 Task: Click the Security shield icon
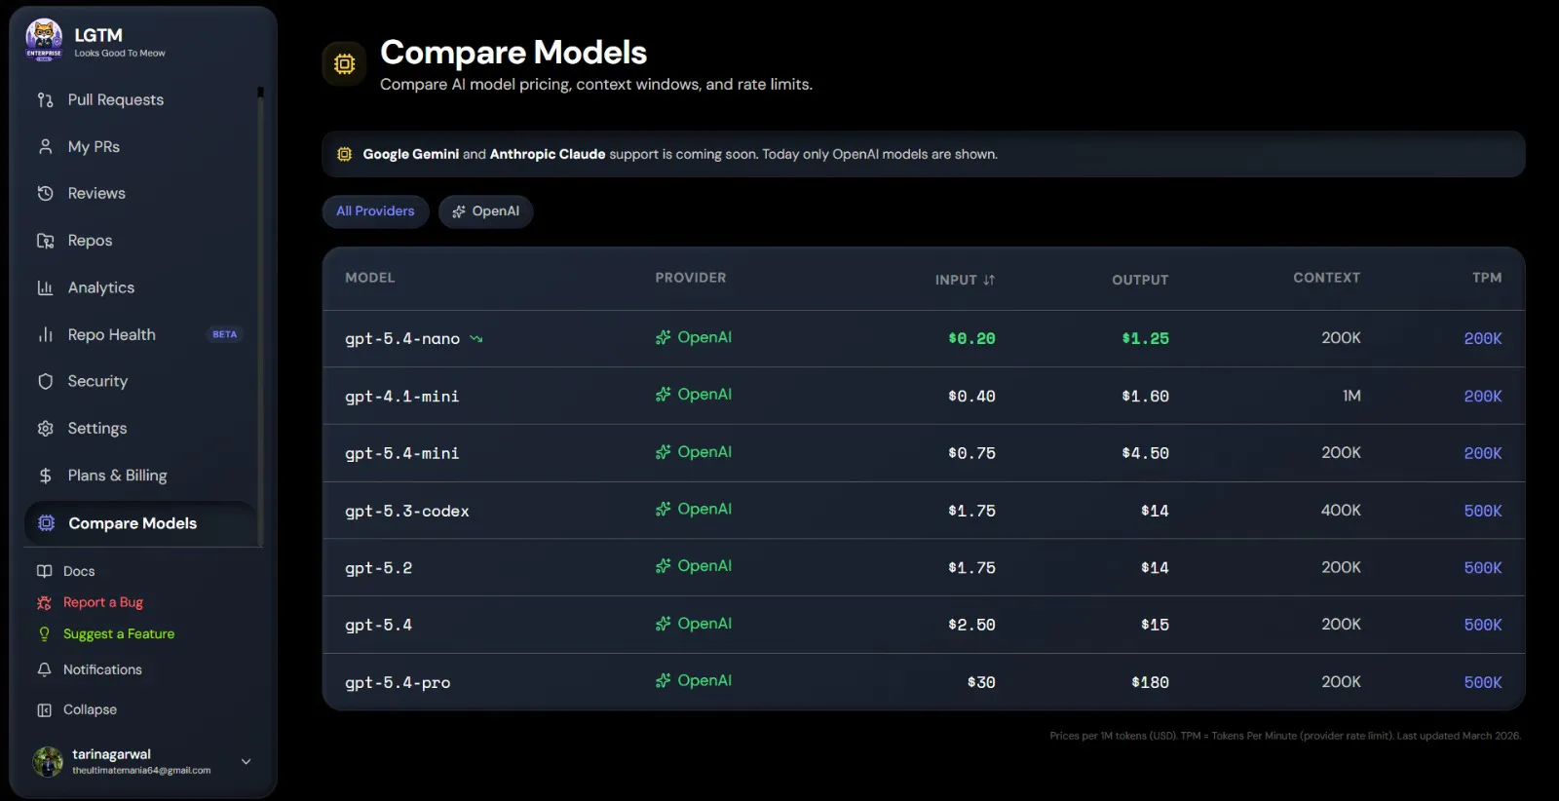[45, 381]
